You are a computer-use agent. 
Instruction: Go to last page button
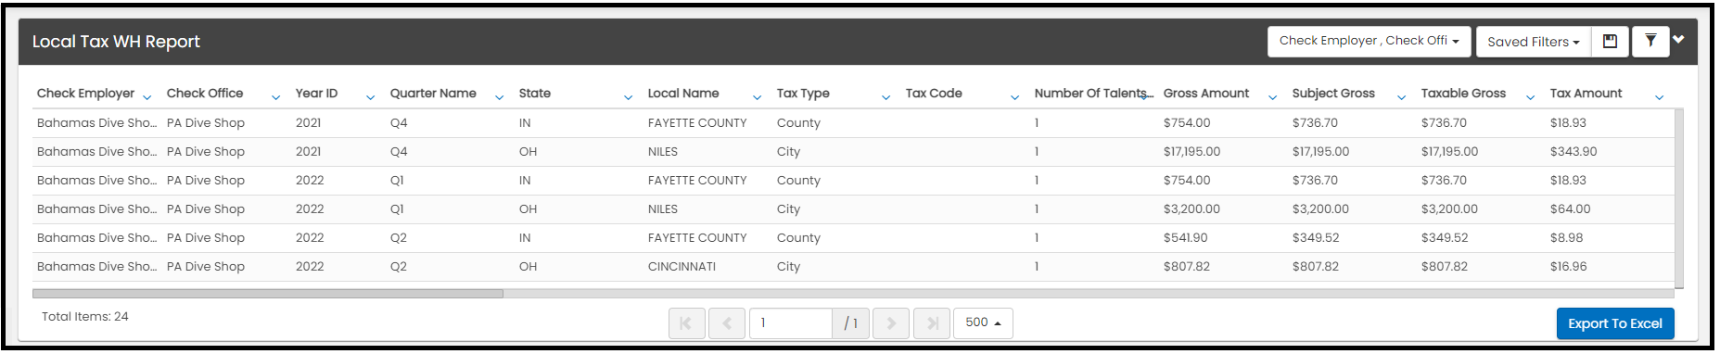coord(932,323)
